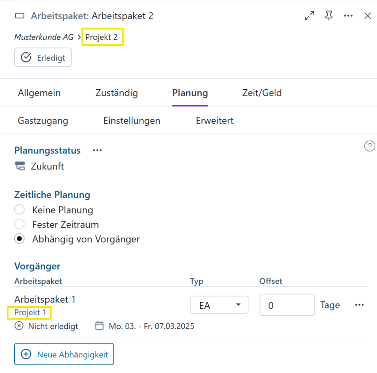This screenshot has width=377, height=373.
Task: Open the EA dependency type dropdown
Action: coord(219,305)
